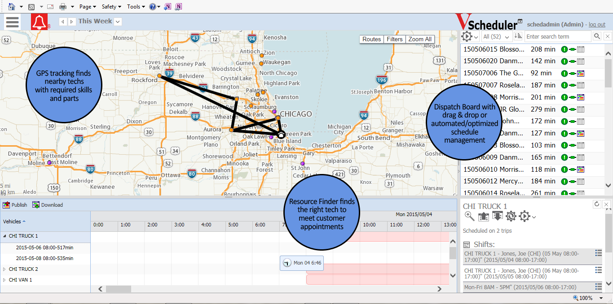Image resolution: width=613 pixels, height=304 pixels.
Task: Click the Shifts section list icon
Action: coord(467,245)
